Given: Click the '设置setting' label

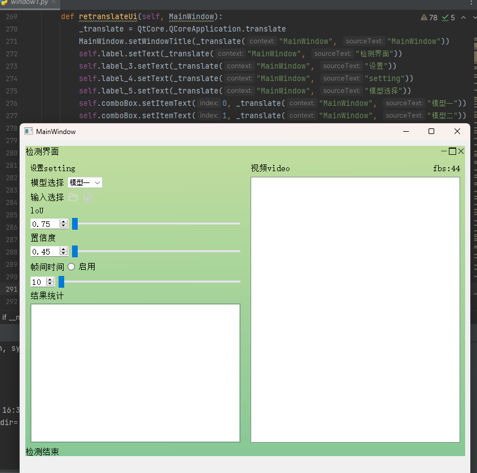Looking at the screenshot, I should pyautogui.click(x=52, y=168).
